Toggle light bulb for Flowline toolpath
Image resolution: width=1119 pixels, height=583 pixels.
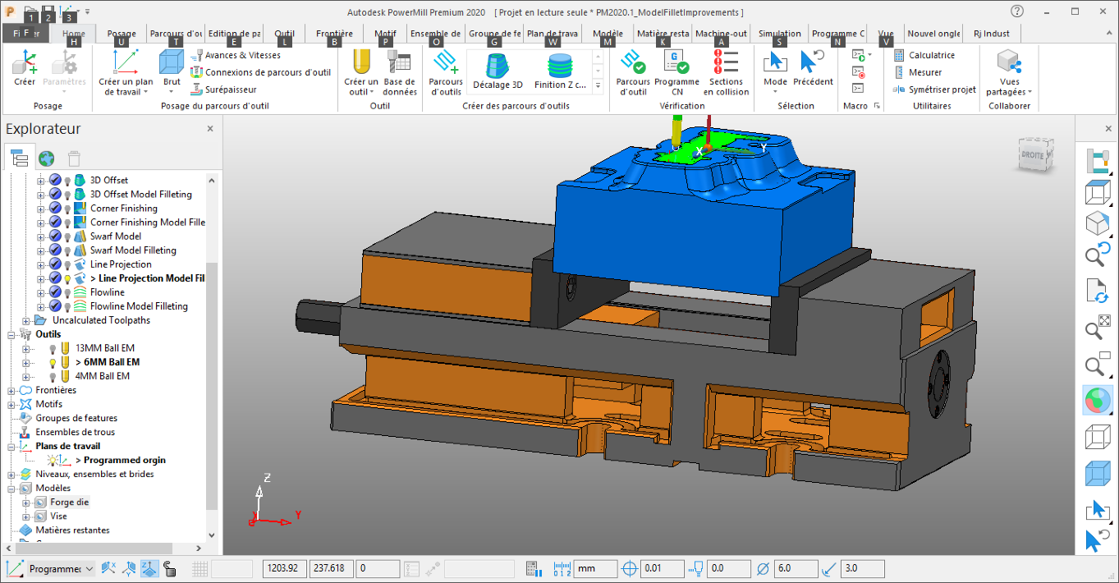69,292
